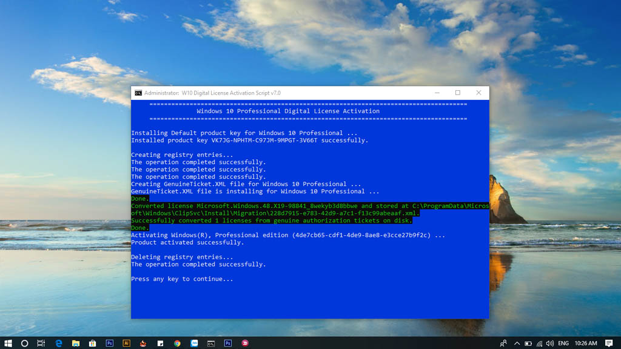Click 'Press any key to continue...' prompt
This screenshot has width=621, height=349.
click(x=182, y=279)
